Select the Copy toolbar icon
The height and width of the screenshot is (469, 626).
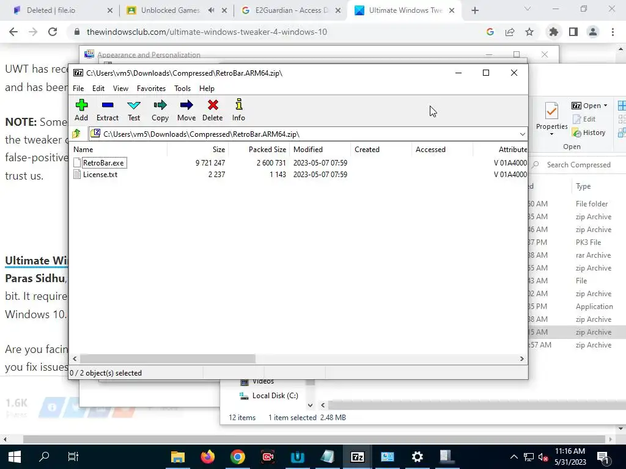pyautogui.click(x=160, y=110)
